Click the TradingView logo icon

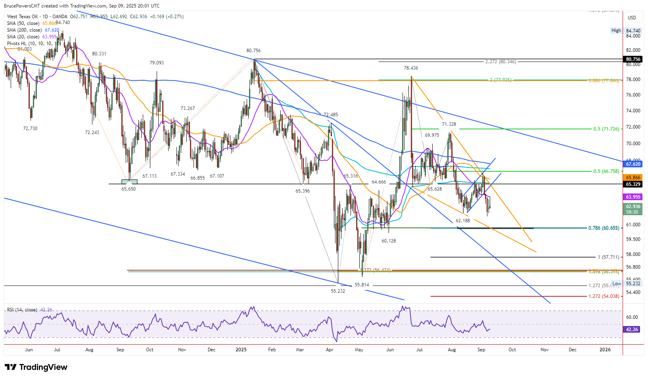pyautogui.click(x=11, y=367)
